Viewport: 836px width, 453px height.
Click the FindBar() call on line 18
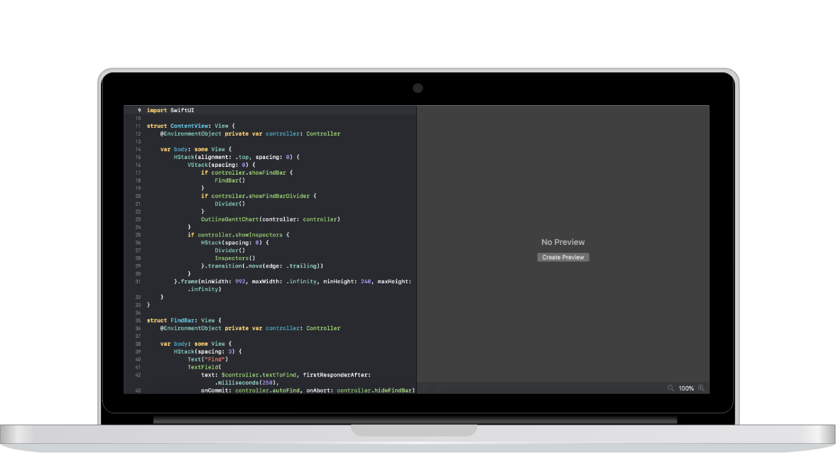(x=228, y=180)
